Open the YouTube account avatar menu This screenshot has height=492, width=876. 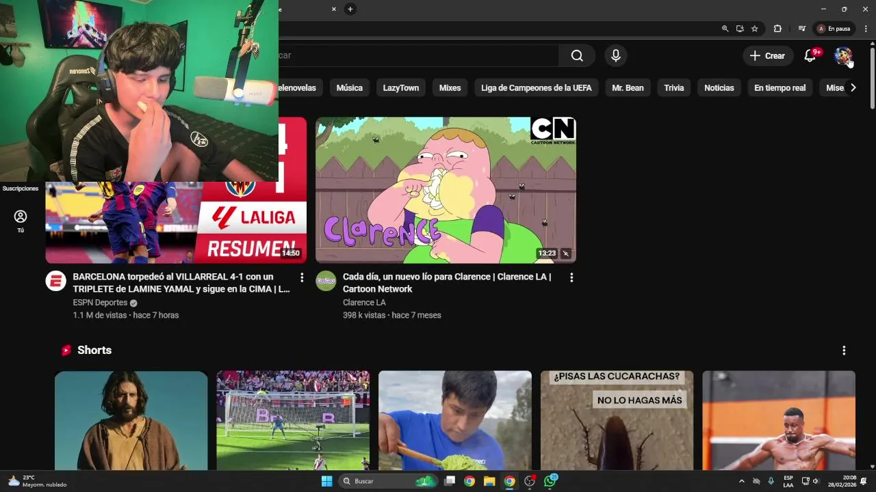pos(842,56)
